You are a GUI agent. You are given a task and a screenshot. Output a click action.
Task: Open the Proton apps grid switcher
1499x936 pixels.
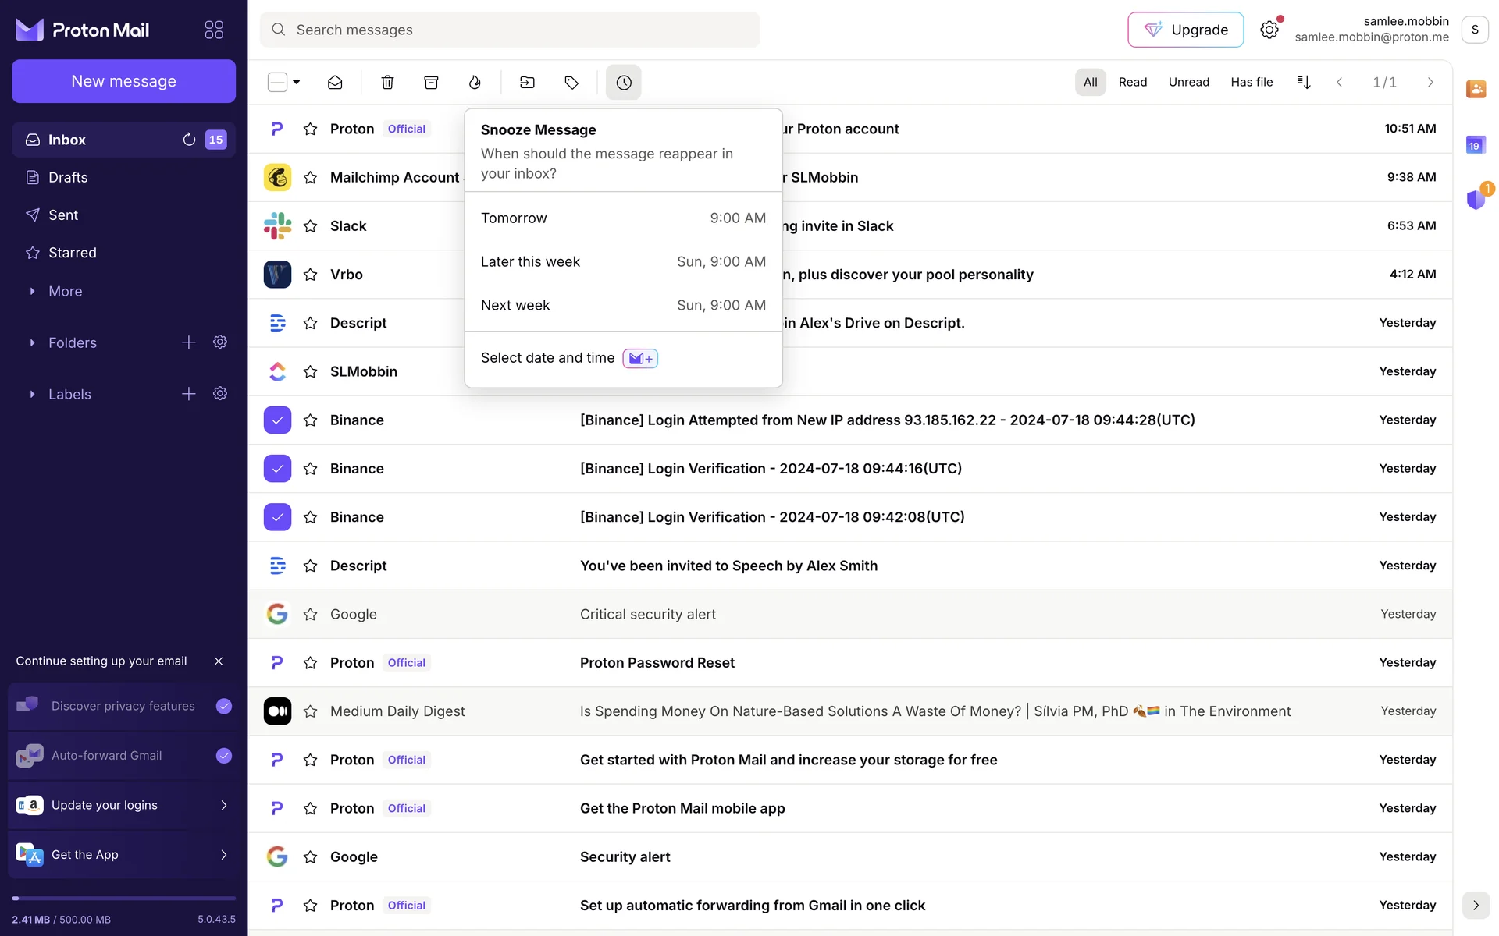tap(214, 30)
